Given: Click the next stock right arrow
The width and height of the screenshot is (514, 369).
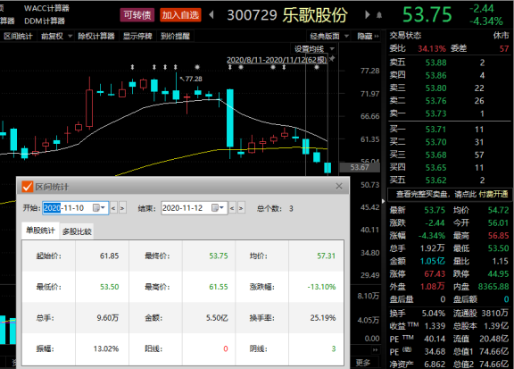Looking at the screenshot, I should point(367,15).
